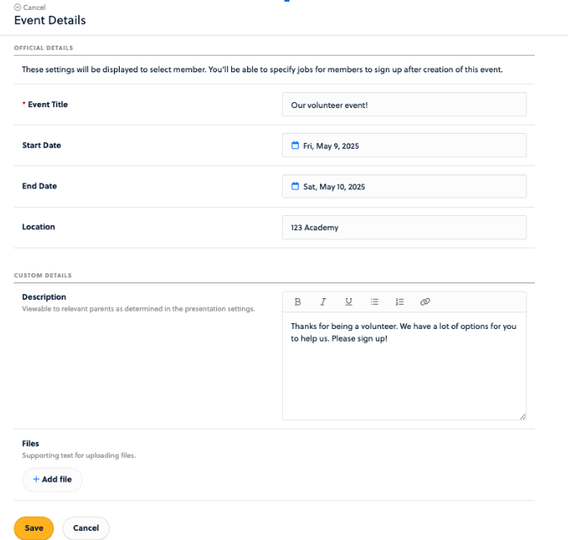Click the circled X icon beside the top Cancel
The width and height of the screenshot is (568, 540).
pos(17,7)
